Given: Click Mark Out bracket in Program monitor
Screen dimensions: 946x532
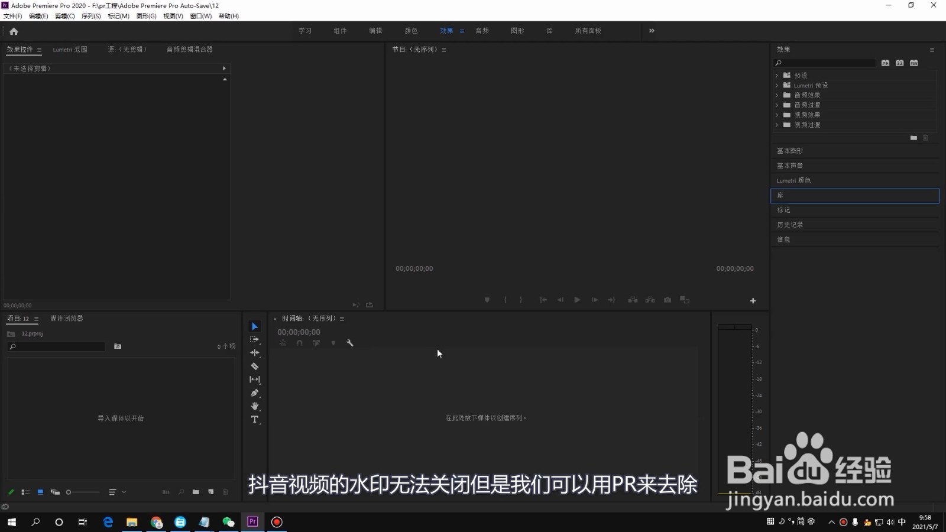Looking at the screenshot, I should 521,300.
